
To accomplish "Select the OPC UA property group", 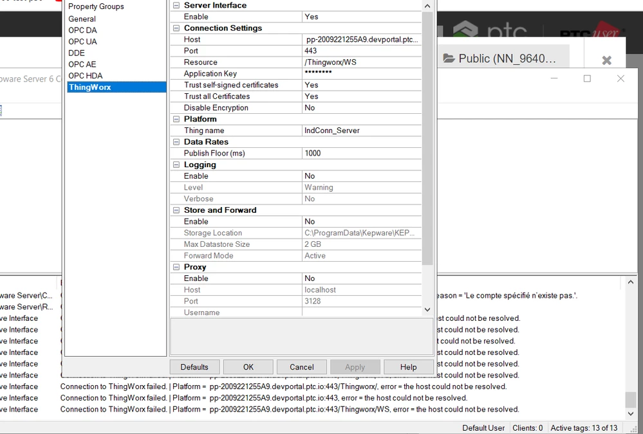I will 83,42.
